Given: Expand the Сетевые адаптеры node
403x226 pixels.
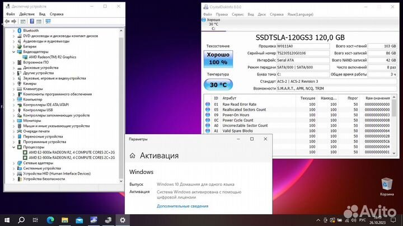Looking at the screenshot, I should 13,163.
